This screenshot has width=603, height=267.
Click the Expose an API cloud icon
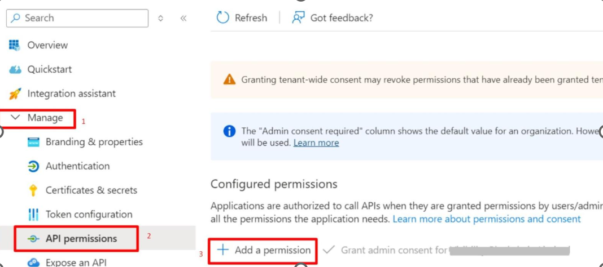[x=33, y=262]
